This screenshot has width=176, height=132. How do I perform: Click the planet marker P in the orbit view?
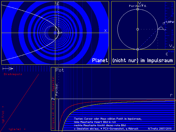pyautogui.click(x=59, y=33)
